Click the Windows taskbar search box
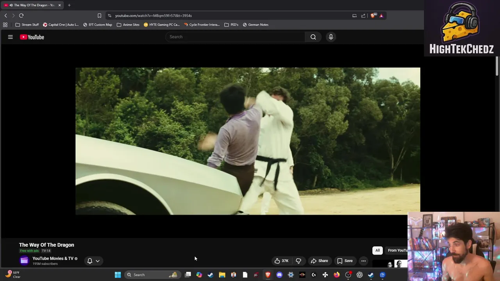The height and width of the screenshot is (281, 500). click(x=152, y=275)
